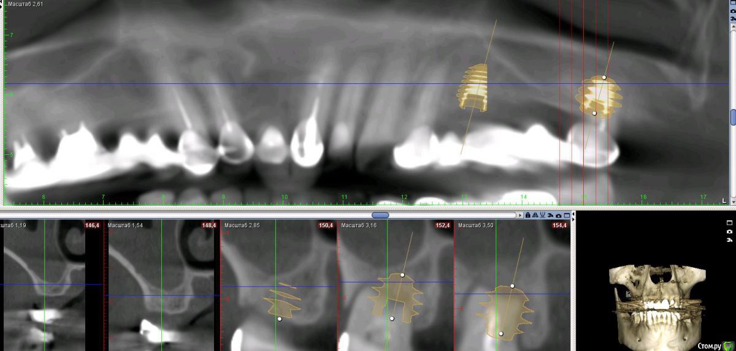Collapse panel using left splitter arrow
Screen dimensions: 736x351
pyautogui.click(x=573, y=213)
